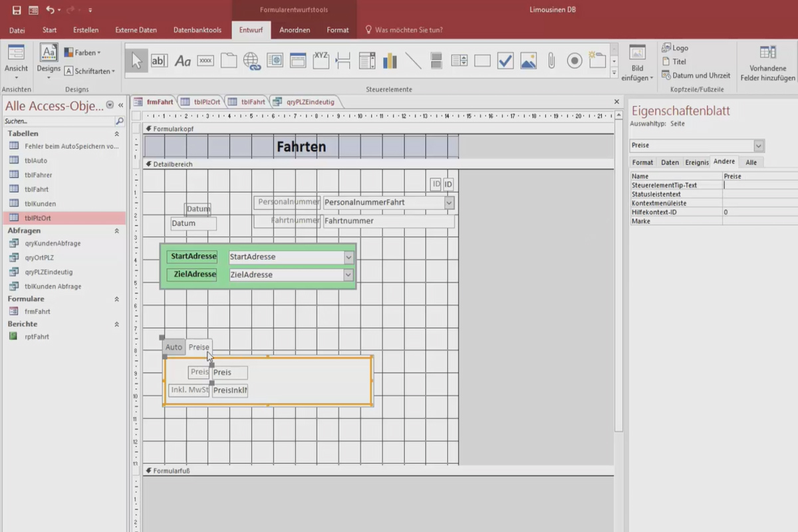Click the ZielAdresse combo box arrow

tap(348, 275)
